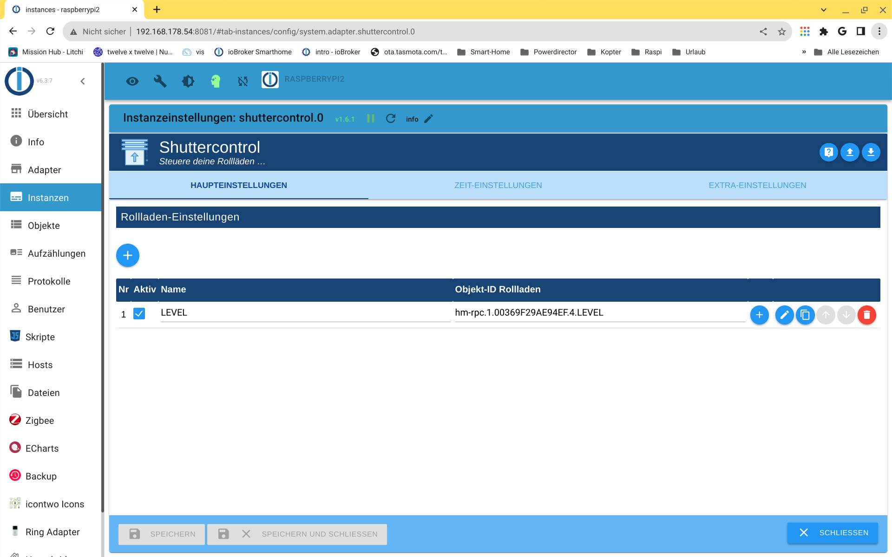Pause the shuttercontrol.0 instance
Screen dimensions: 892x557
(371, 118)
